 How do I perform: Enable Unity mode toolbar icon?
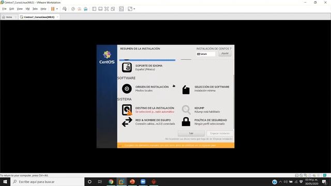113,9
